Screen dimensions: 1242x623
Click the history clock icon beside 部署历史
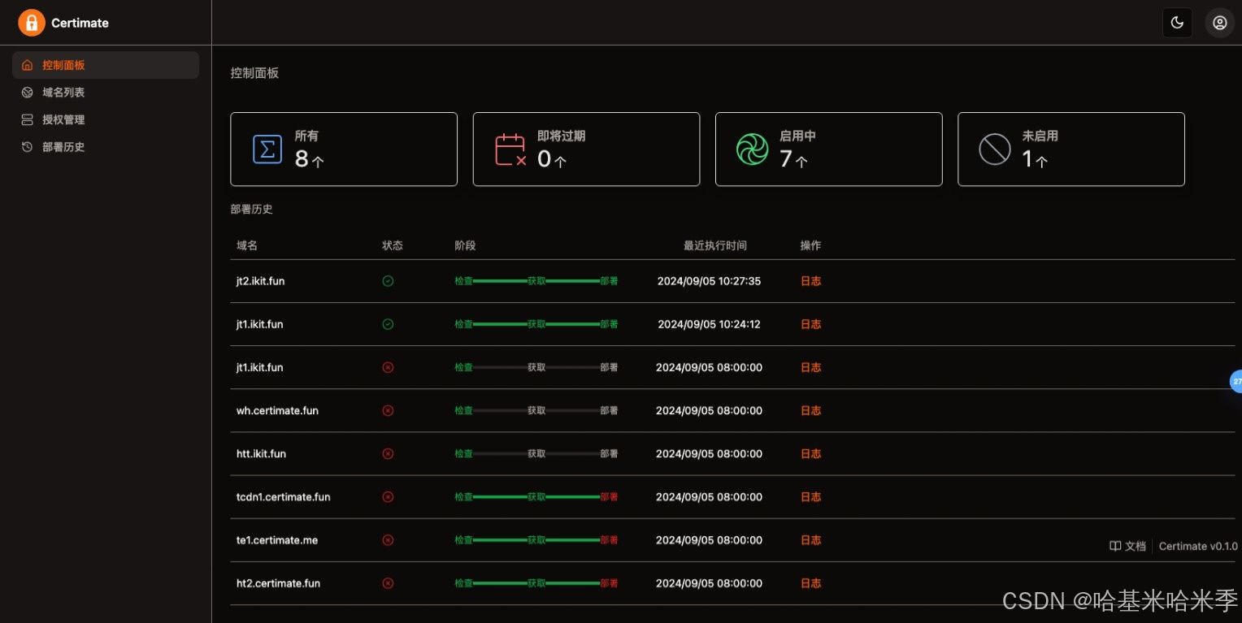click(27, 147)
